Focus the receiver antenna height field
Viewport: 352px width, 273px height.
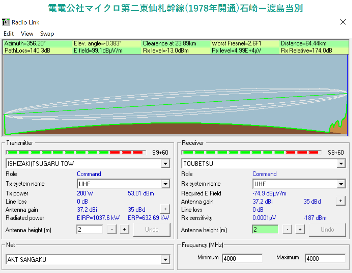265,229
